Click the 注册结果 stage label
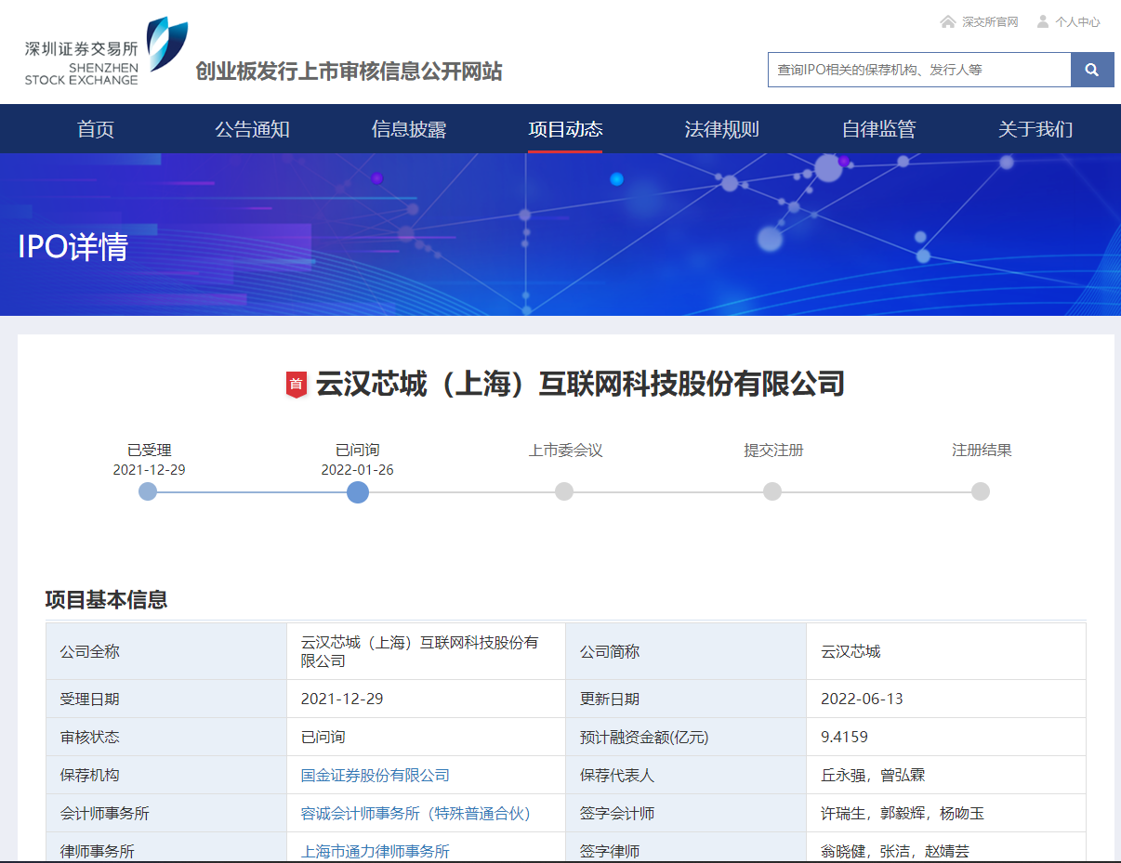The image size is (1121, 863). (x=982, y=451)
